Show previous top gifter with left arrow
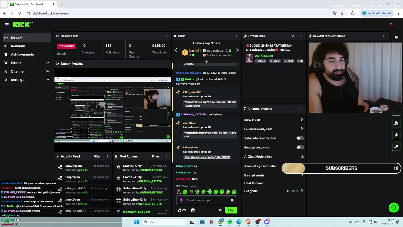 click(x=176, y=50)
